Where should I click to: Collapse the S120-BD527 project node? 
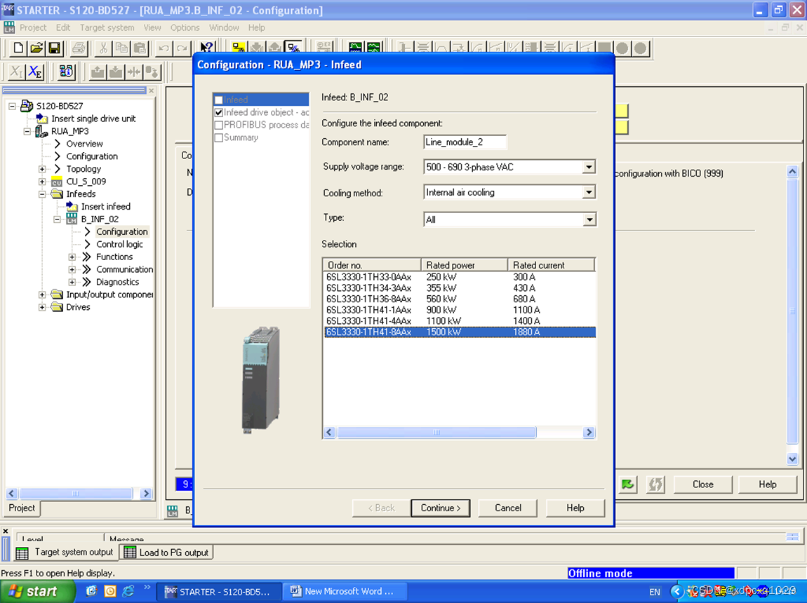[12, 107]
